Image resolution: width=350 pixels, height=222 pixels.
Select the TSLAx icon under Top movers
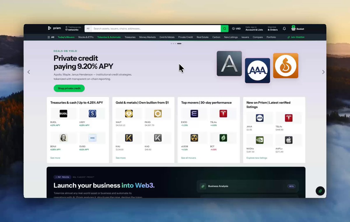(223, 113)
